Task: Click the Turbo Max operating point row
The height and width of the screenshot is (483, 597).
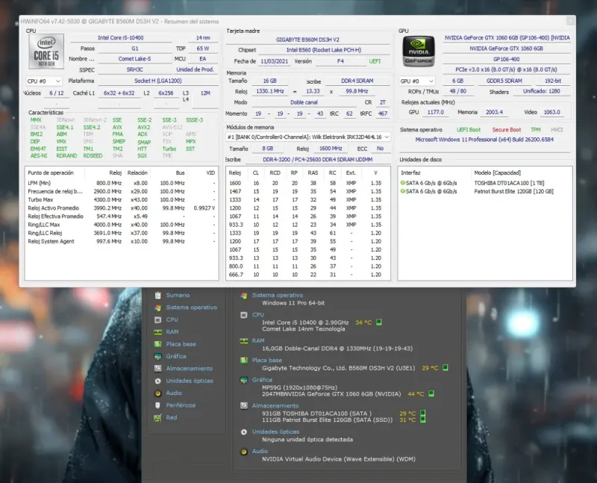Action: tap(122, 199)
